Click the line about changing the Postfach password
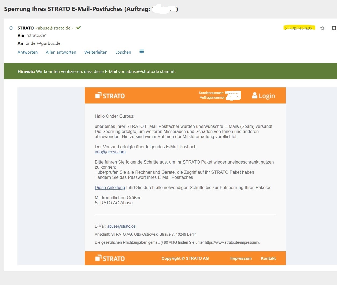Viewport: 337px width, 285px height. [x=144, y=177]
